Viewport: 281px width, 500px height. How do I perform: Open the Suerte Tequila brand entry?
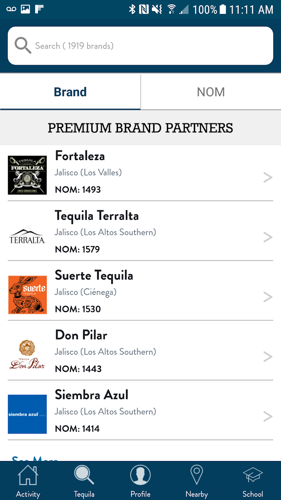click(140, 291)
